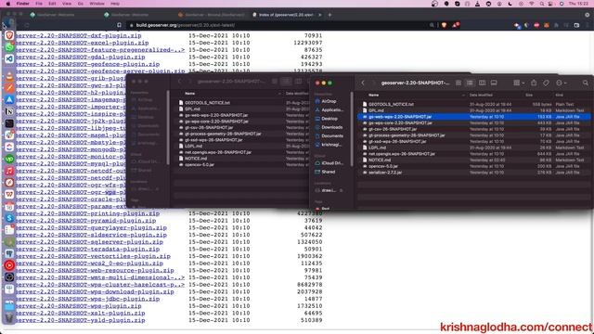Select gt-csv-26-SNAPSHOT.jar in front Finder window
594x334 pixels.
[x=474, y=129]
